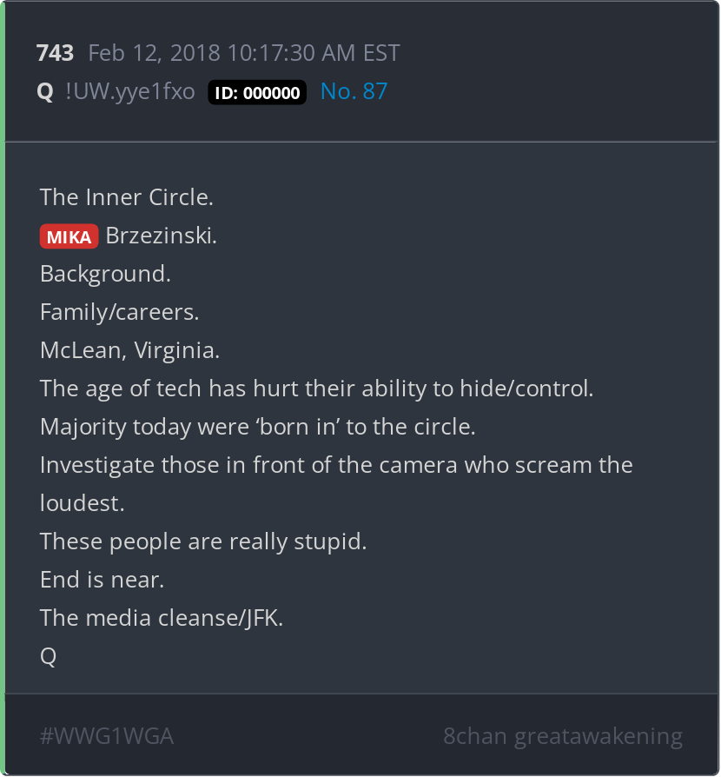Click the timestamp Feb 12, 2018 10:17:30 AM EST
Screen dimensions: 721x777
(x=244, y=53)
